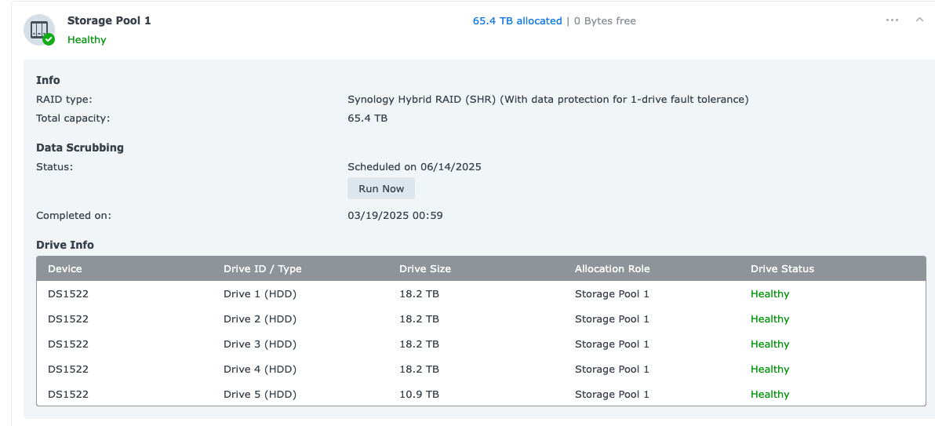This screenshot has width=935, height=426.
Task: Click the Storage Pool 1 drive icon
Action: point(38,29)
